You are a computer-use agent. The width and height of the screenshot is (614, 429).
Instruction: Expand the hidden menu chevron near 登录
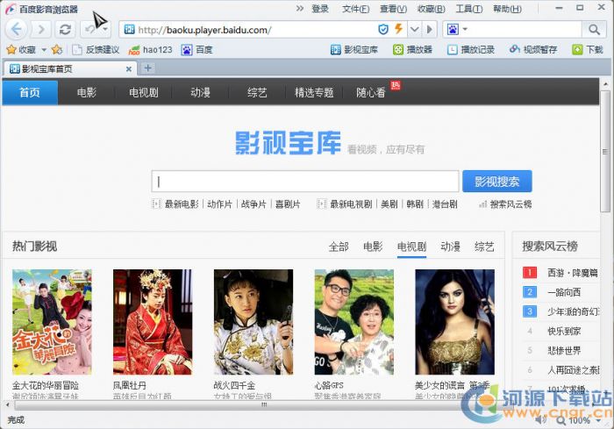coord(300,8)
